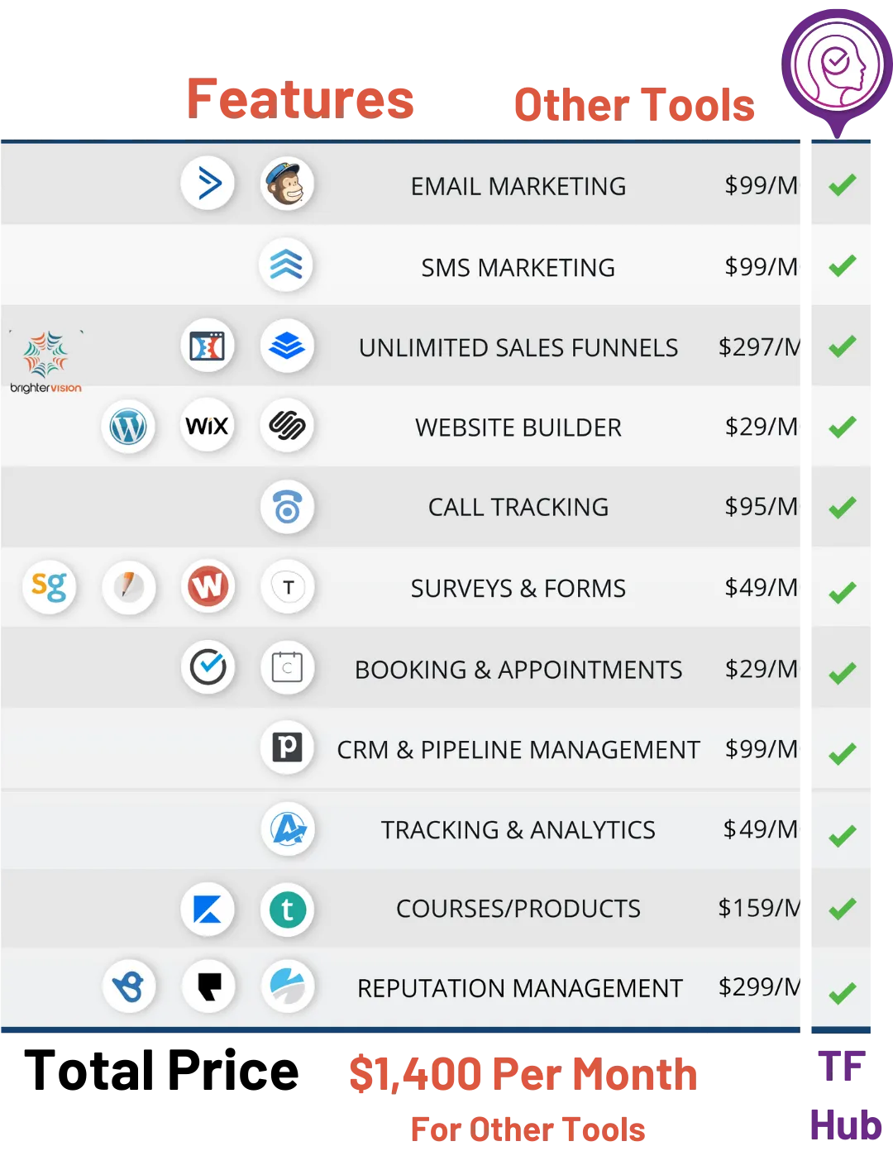Screen dimensions: 893x1151
Task: Click the SMS Marketing chevrons icon
Action: click(x=287, y=265)
